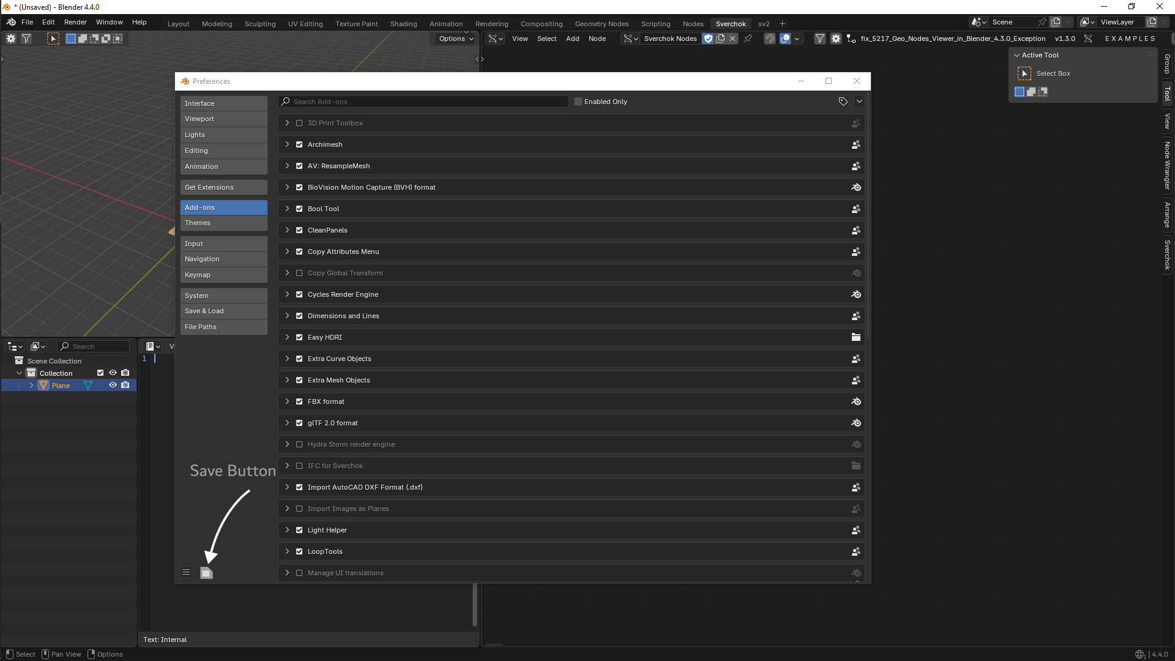Open the Render menu

75,22
